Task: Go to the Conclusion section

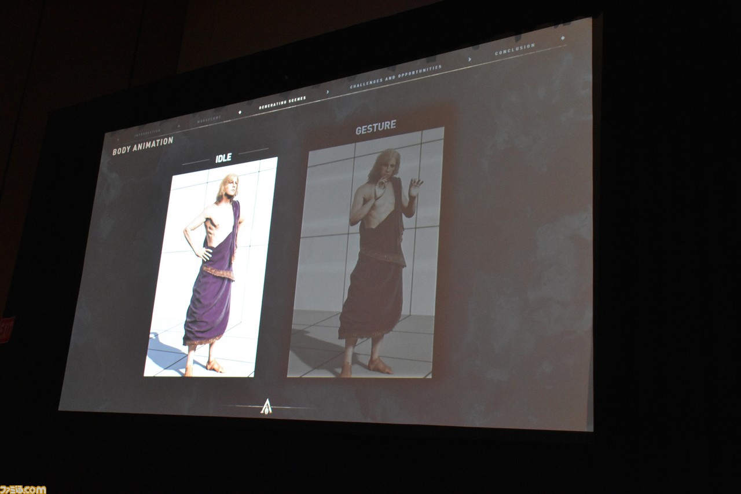Action: (x=515, y=49)
